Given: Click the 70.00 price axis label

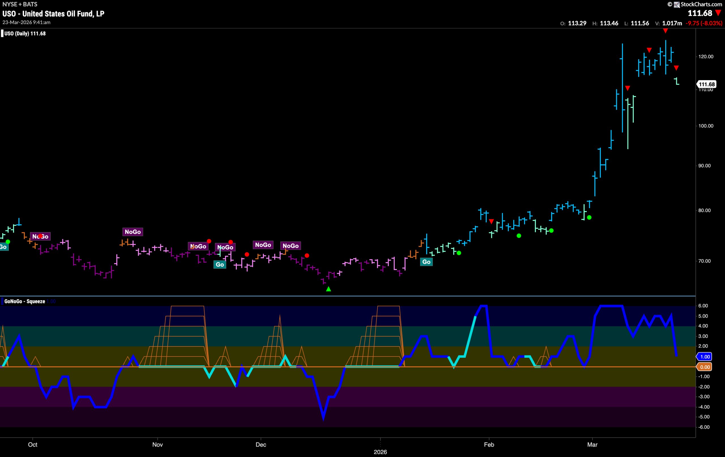Looking at the screenshot, I should tap(705, 261).
